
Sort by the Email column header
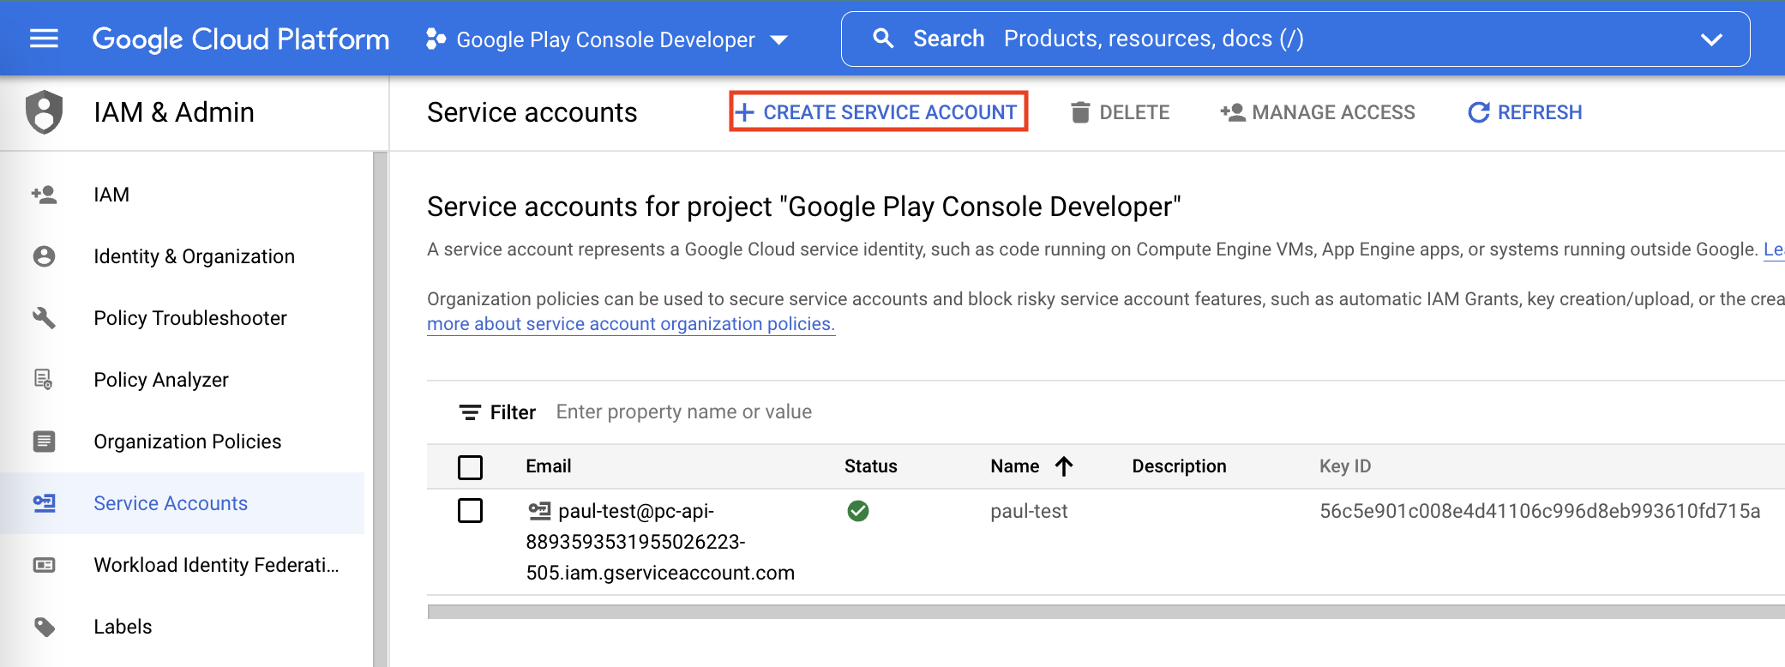click(x=549, y=466)
